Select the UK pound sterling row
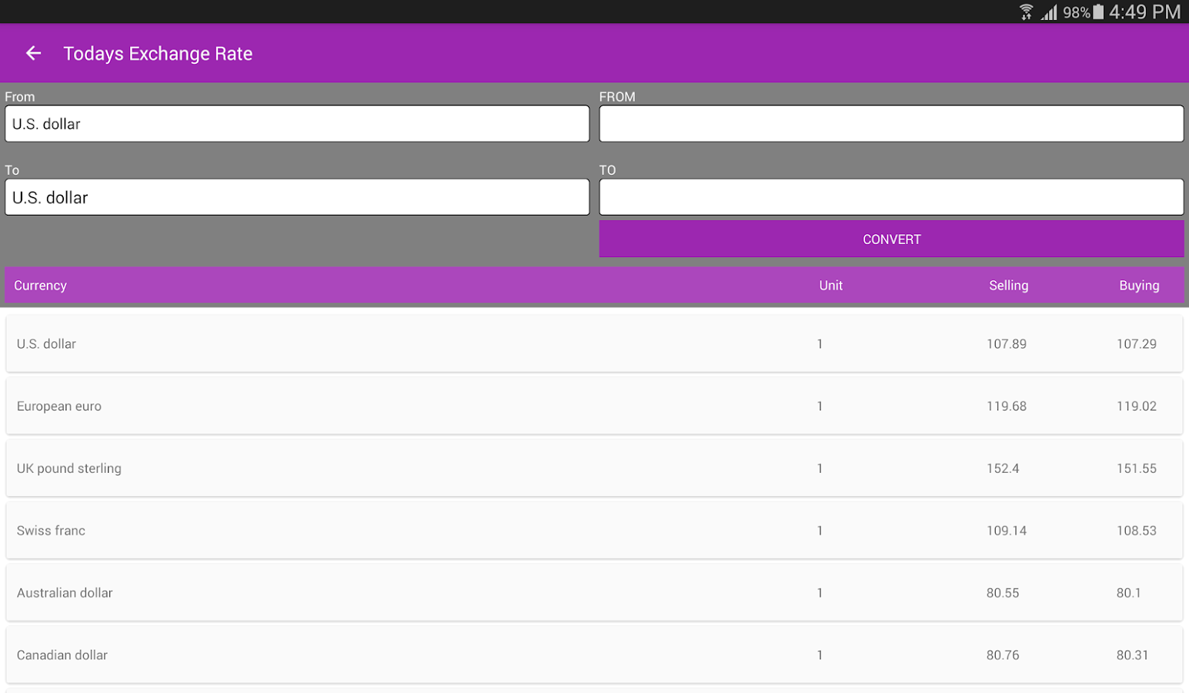 pos(594,468)
